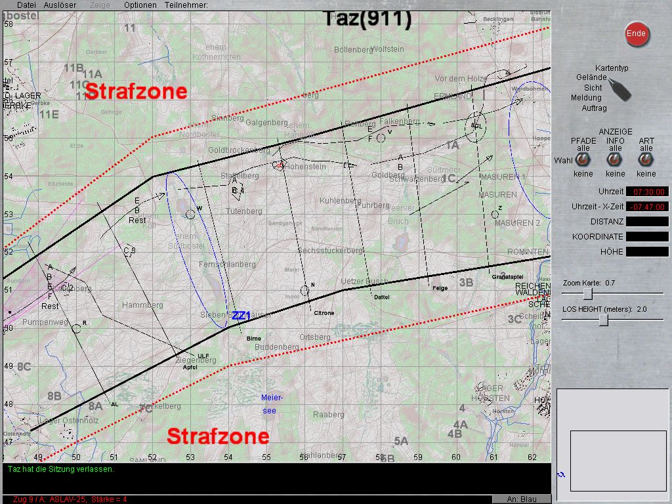Turn the Kartentyp rotary selector knob
672x504 pixels.
point(619,89)
